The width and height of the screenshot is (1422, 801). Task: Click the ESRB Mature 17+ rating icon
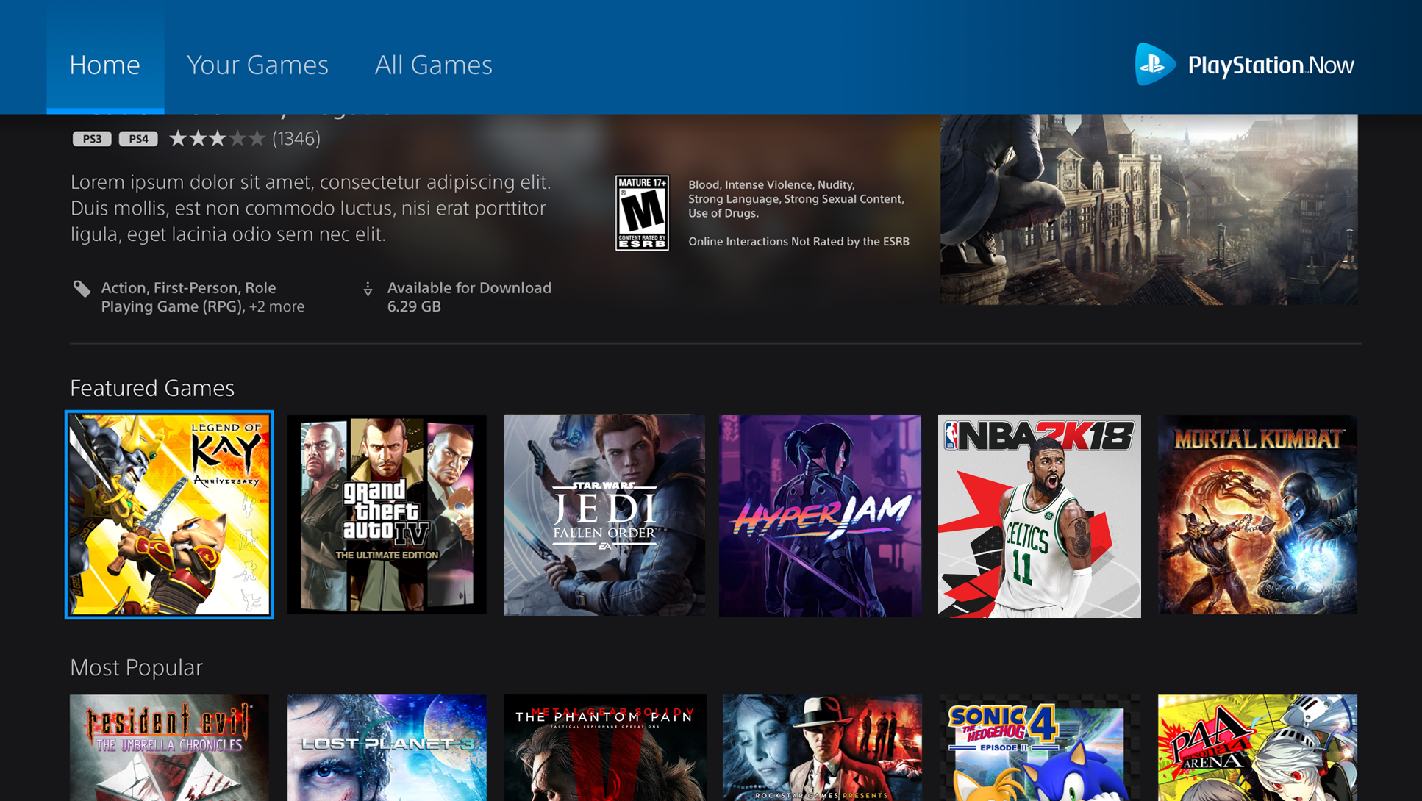tap(642, 213)
